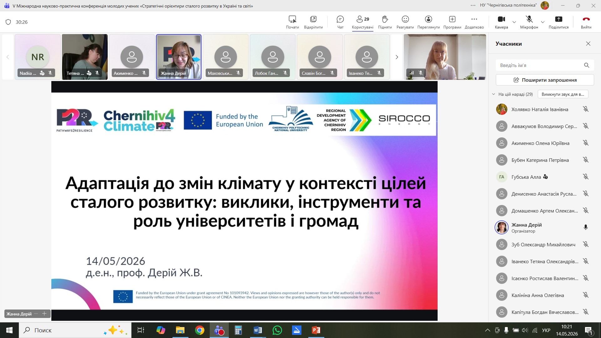Raise hand with the Підняти button

tap(385, 22)
